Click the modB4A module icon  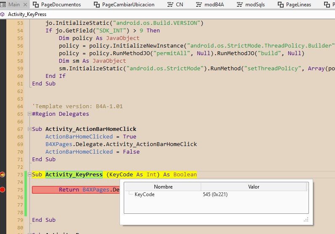tap(199, 5)
